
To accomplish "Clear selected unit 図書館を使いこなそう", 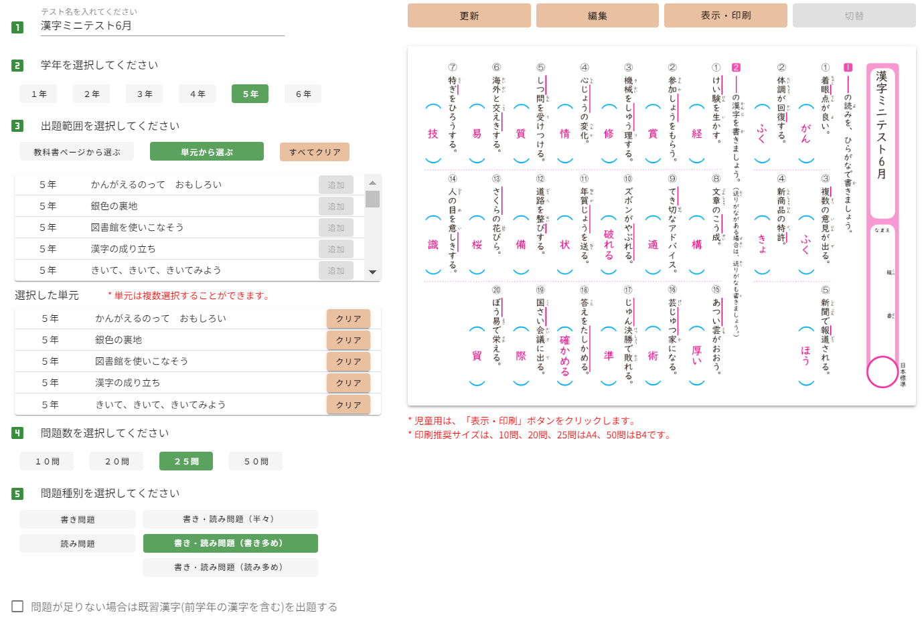I will coord(348,361).
